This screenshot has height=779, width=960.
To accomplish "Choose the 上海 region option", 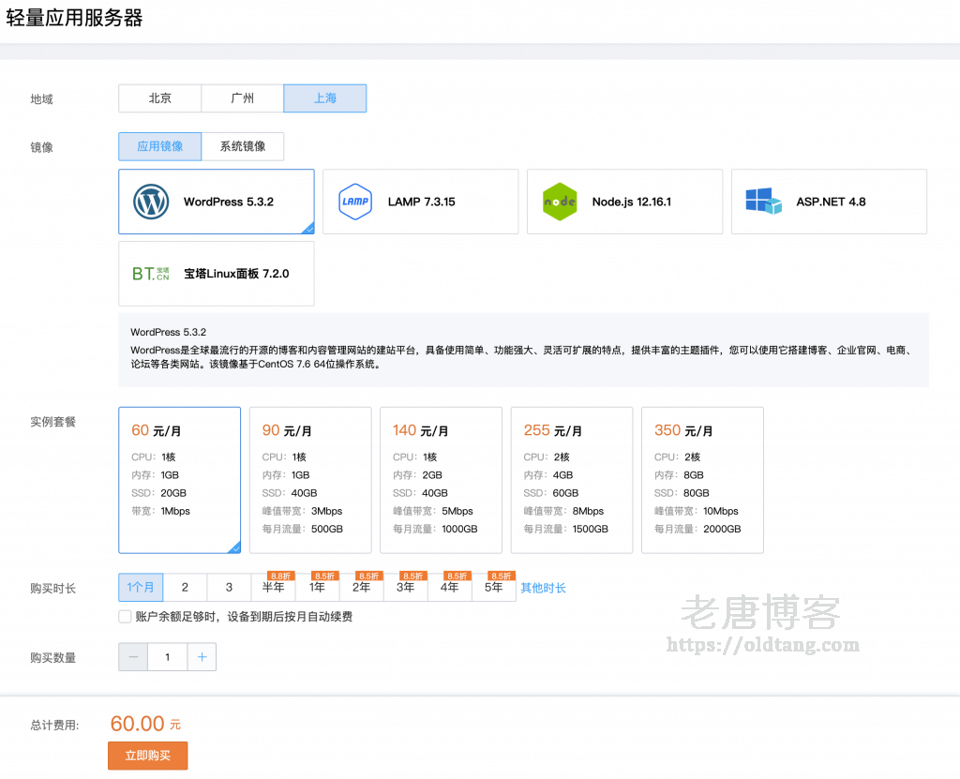I will click(x=324, y=98).
